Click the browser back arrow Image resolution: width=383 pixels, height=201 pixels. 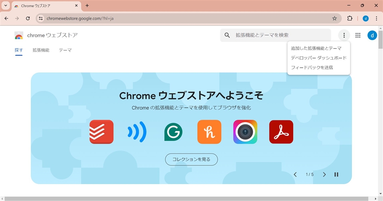pyautogui.click(x=6, y=18)
